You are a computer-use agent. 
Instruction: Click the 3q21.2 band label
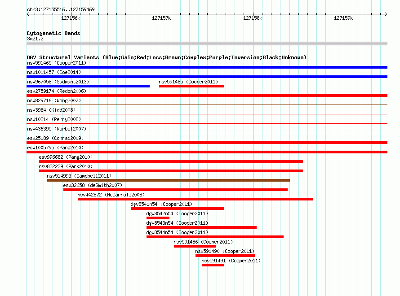click(x=35, y=39)
